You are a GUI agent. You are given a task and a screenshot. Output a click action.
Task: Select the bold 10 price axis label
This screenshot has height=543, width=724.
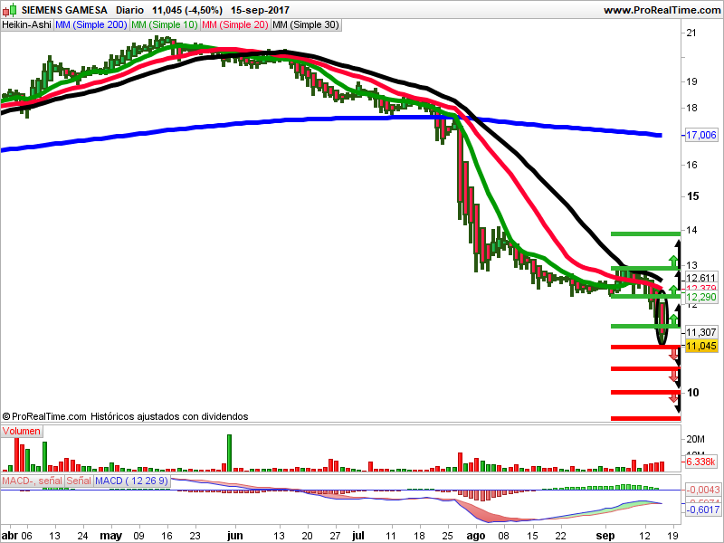[692, 393]
